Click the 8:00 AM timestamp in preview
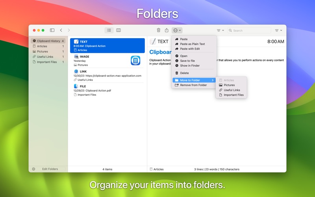Screen dimensions: 315x197 (x=276, y=41)
